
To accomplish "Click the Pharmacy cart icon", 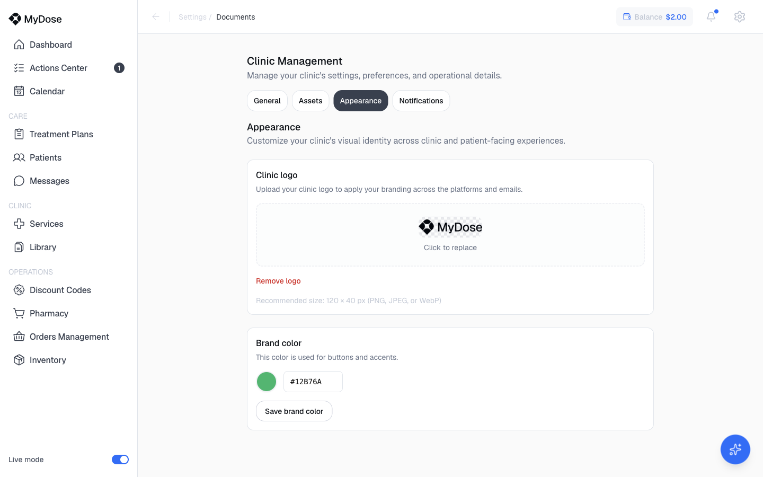I will pos(19,313).
